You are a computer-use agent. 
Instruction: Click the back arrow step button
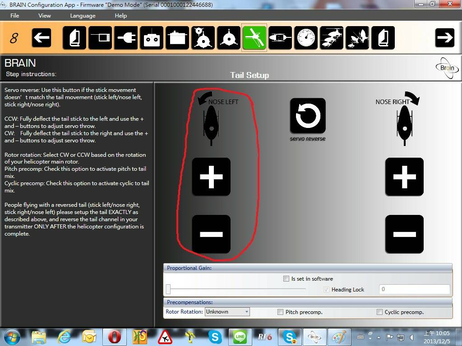[x=42, y=38]
